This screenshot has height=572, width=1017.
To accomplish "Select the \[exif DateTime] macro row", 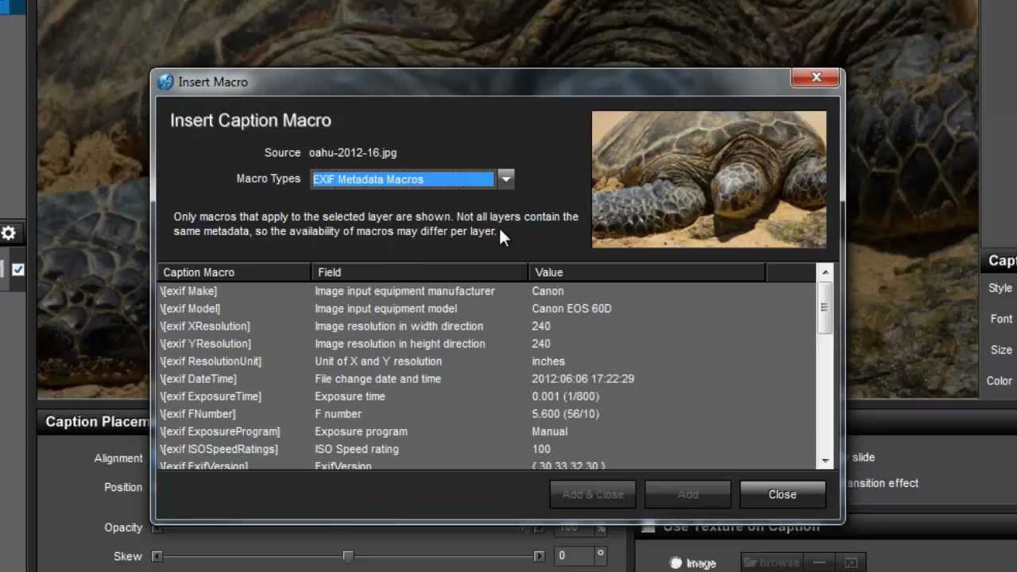I will [486, 379].
